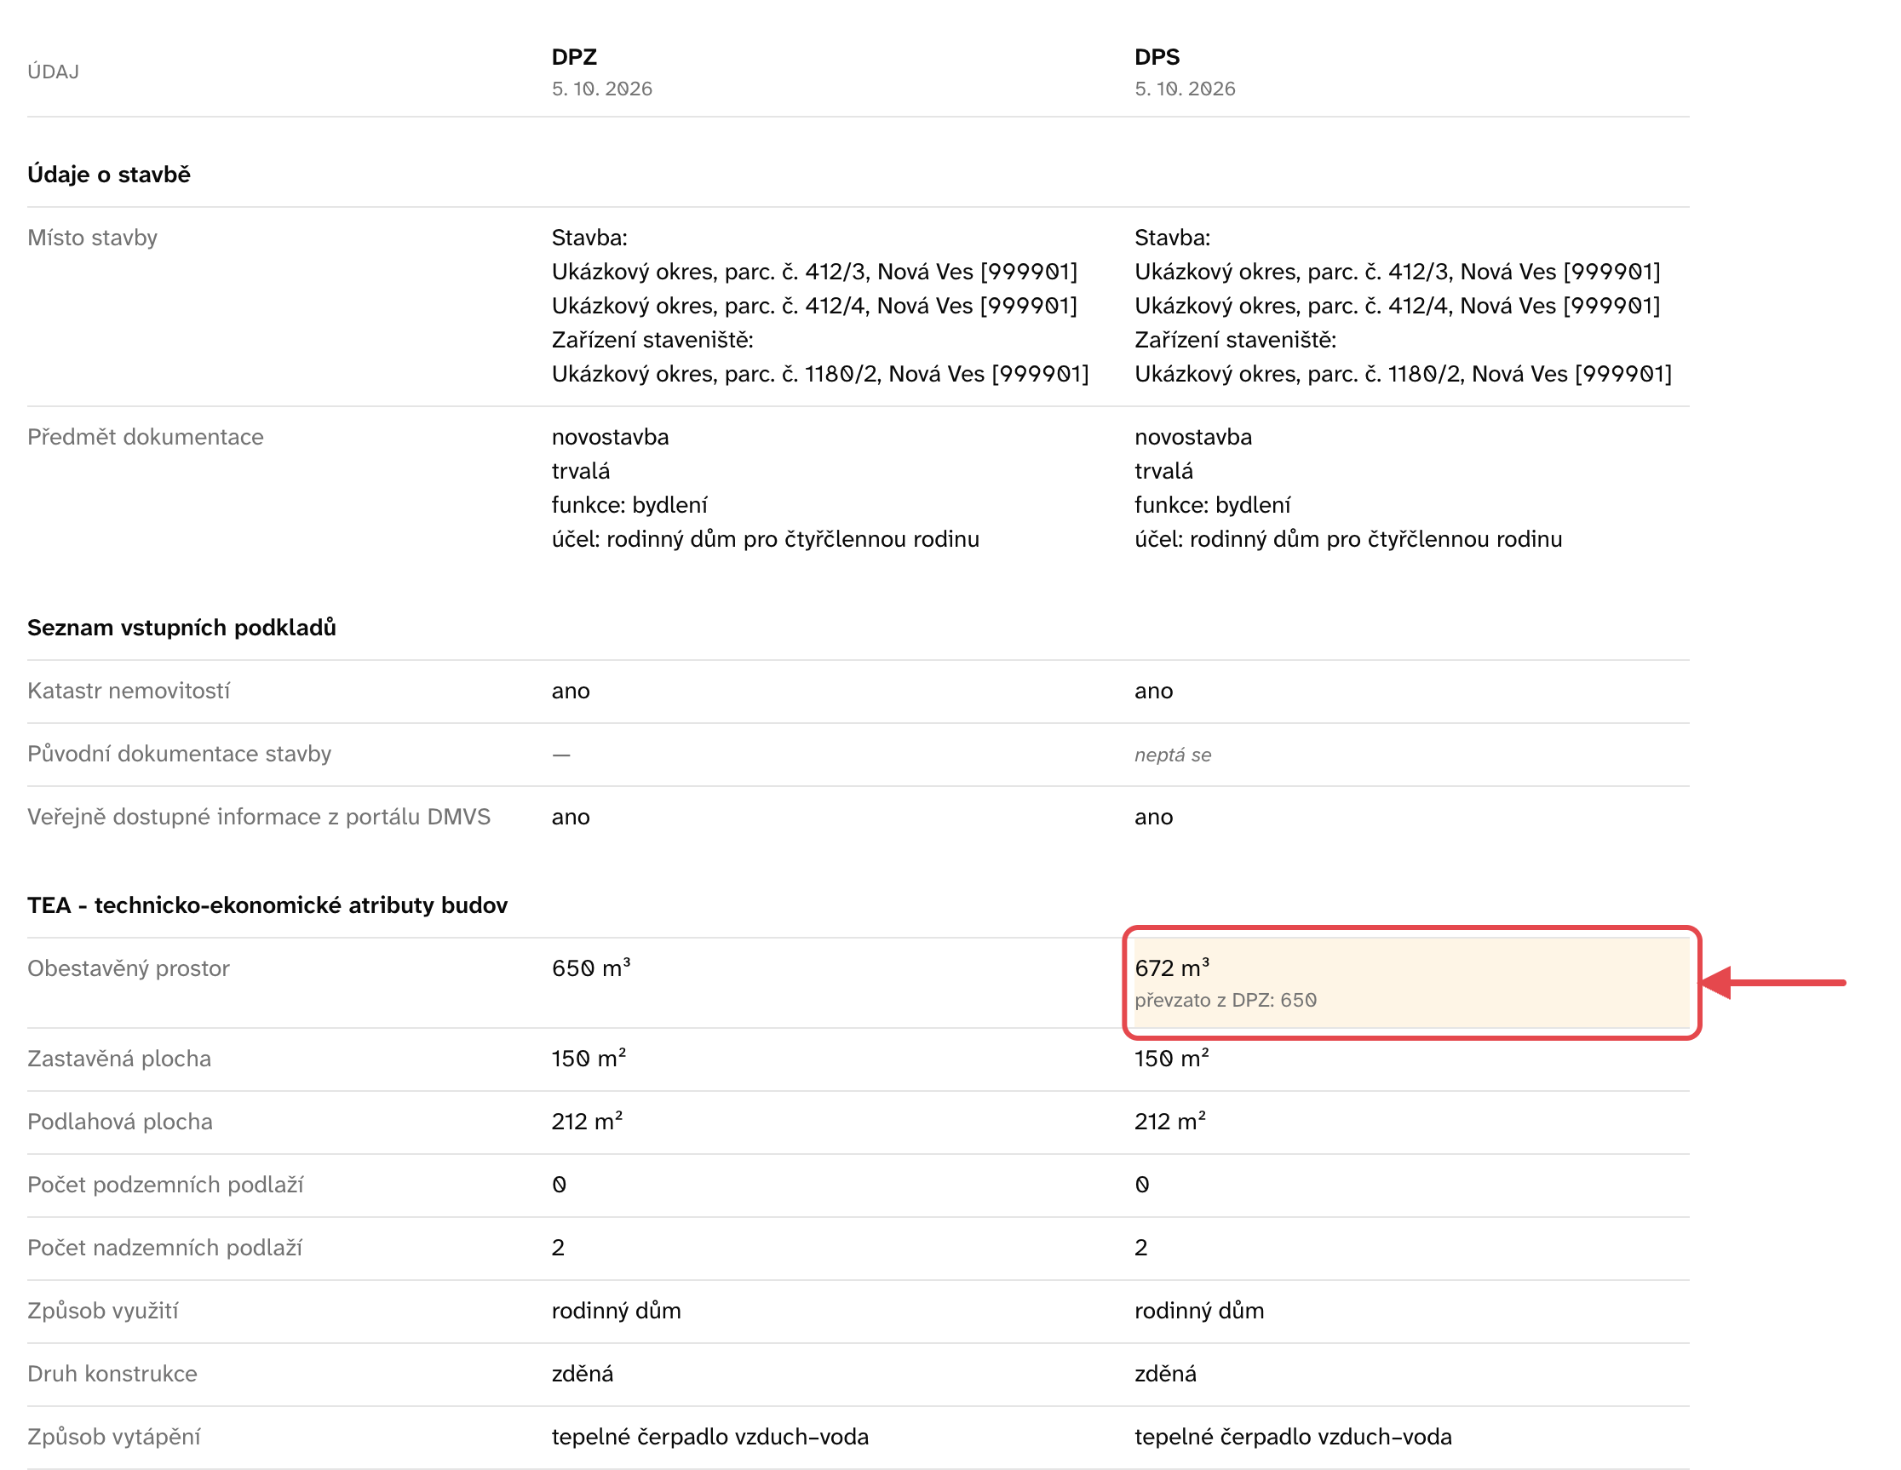Select DPZ 'rodinný dům' usage value
Screen dimensions: 1901x1470
click(x=617, y=1311)
